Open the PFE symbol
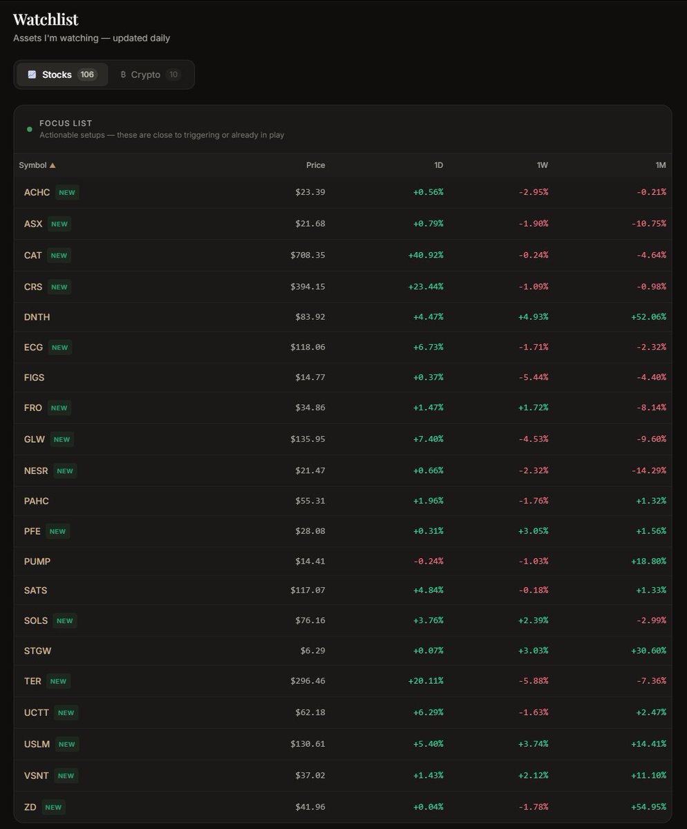 32,531
